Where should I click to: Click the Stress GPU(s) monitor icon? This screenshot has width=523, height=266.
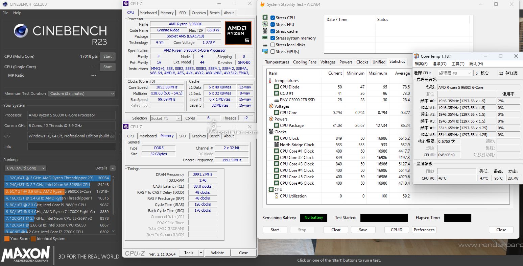click(x=265, y=51)
